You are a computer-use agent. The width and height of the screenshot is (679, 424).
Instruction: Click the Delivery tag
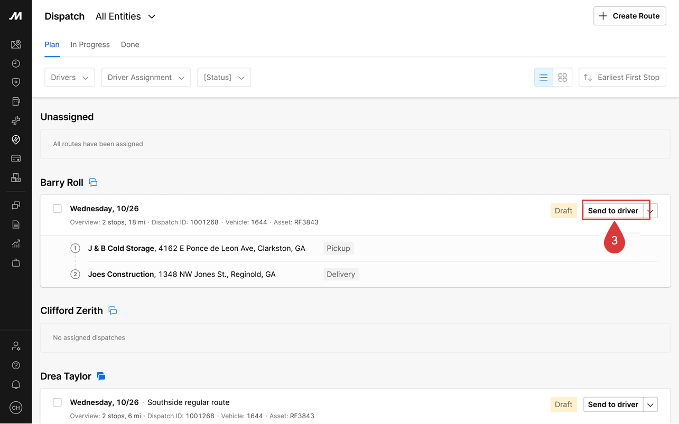pyautogui.click(x=341, y=274)
